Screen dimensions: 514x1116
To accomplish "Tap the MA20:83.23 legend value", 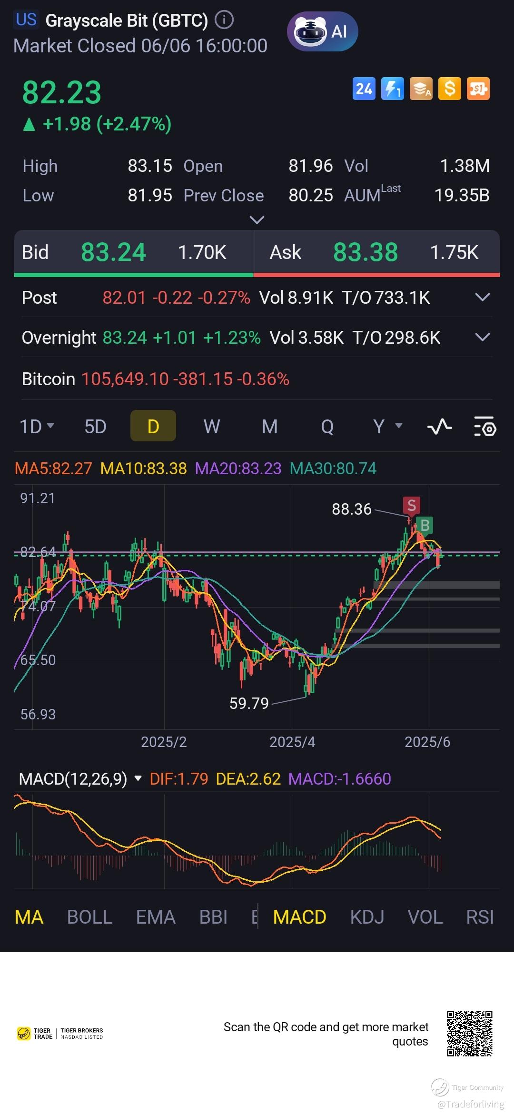I will coord(238,468).
